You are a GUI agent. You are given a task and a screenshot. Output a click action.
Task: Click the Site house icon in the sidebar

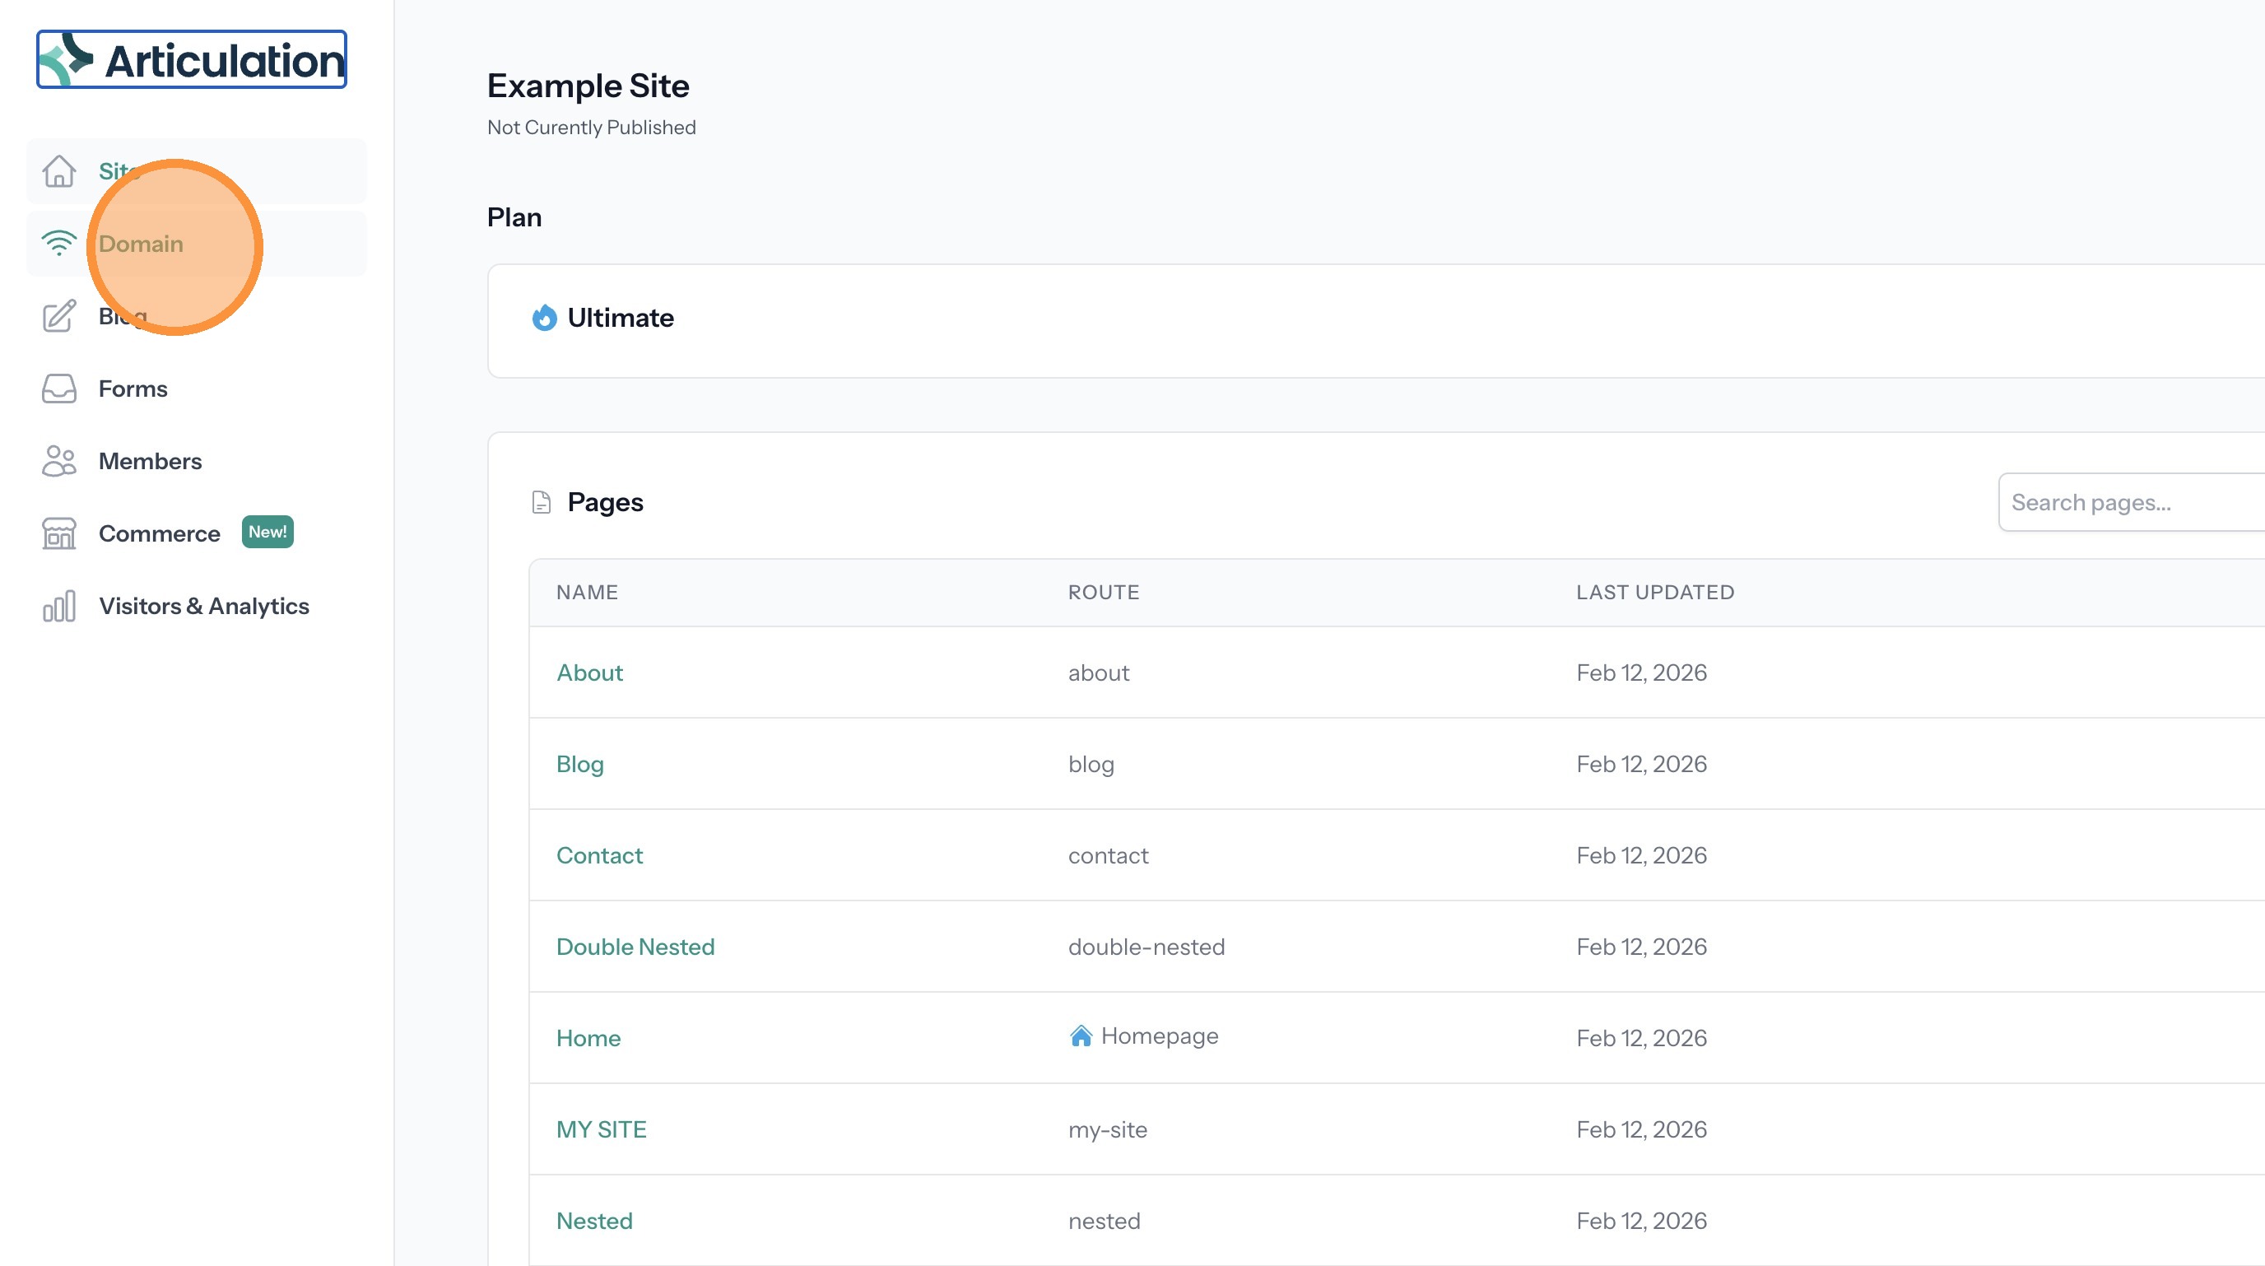tap(59, 171)
